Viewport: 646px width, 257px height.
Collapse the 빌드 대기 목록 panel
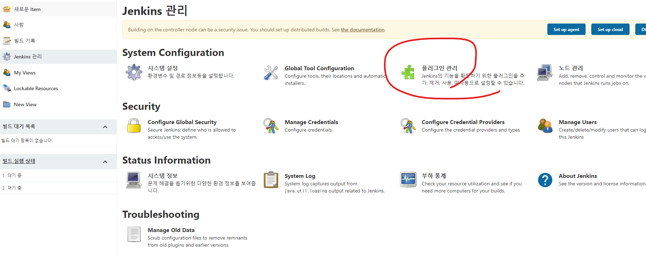(105, 127)
